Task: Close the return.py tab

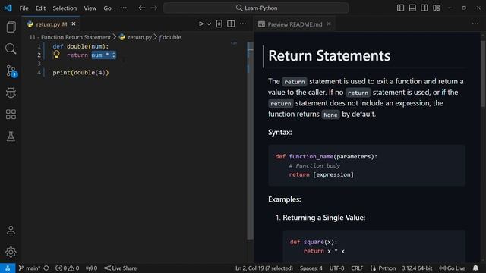Action: click(74, 24)
